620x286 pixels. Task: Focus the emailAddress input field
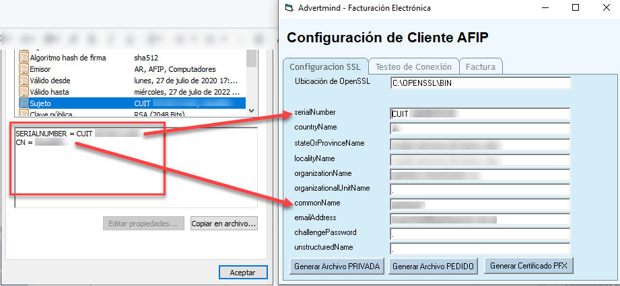(x=481, y=219)
